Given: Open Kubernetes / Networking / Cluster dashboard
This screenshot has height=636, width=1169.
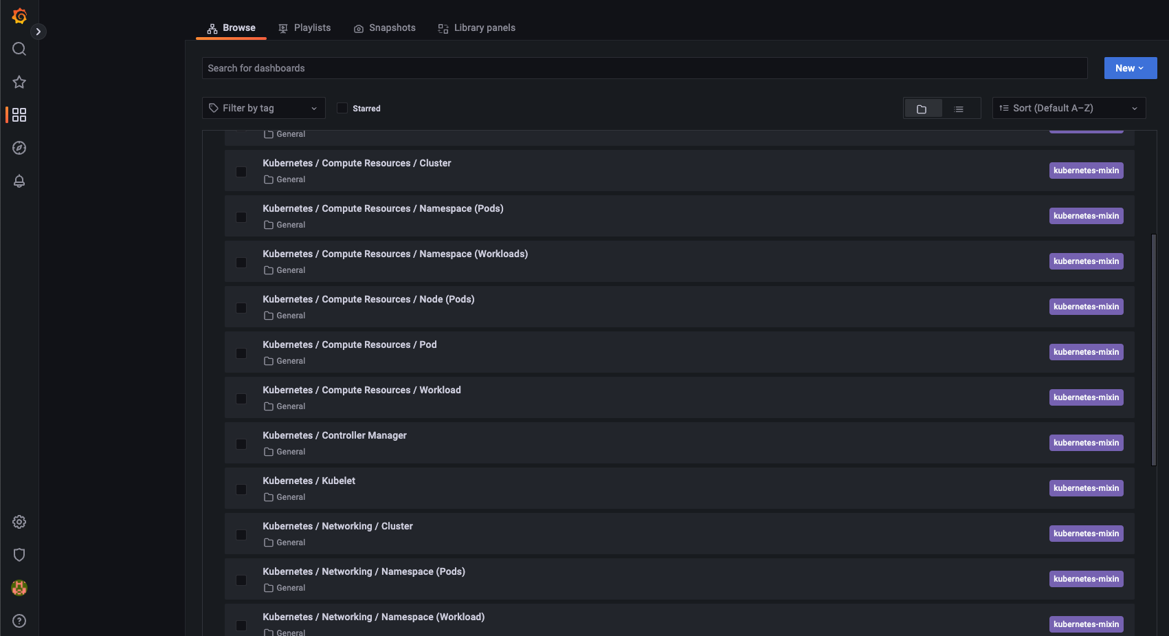Looking at the screenshot, I should [337, 526].
